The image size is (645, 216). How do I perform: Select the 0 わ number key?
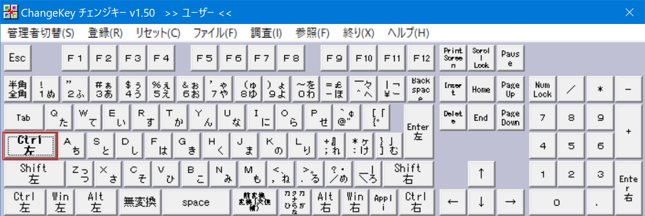point(305,90)
